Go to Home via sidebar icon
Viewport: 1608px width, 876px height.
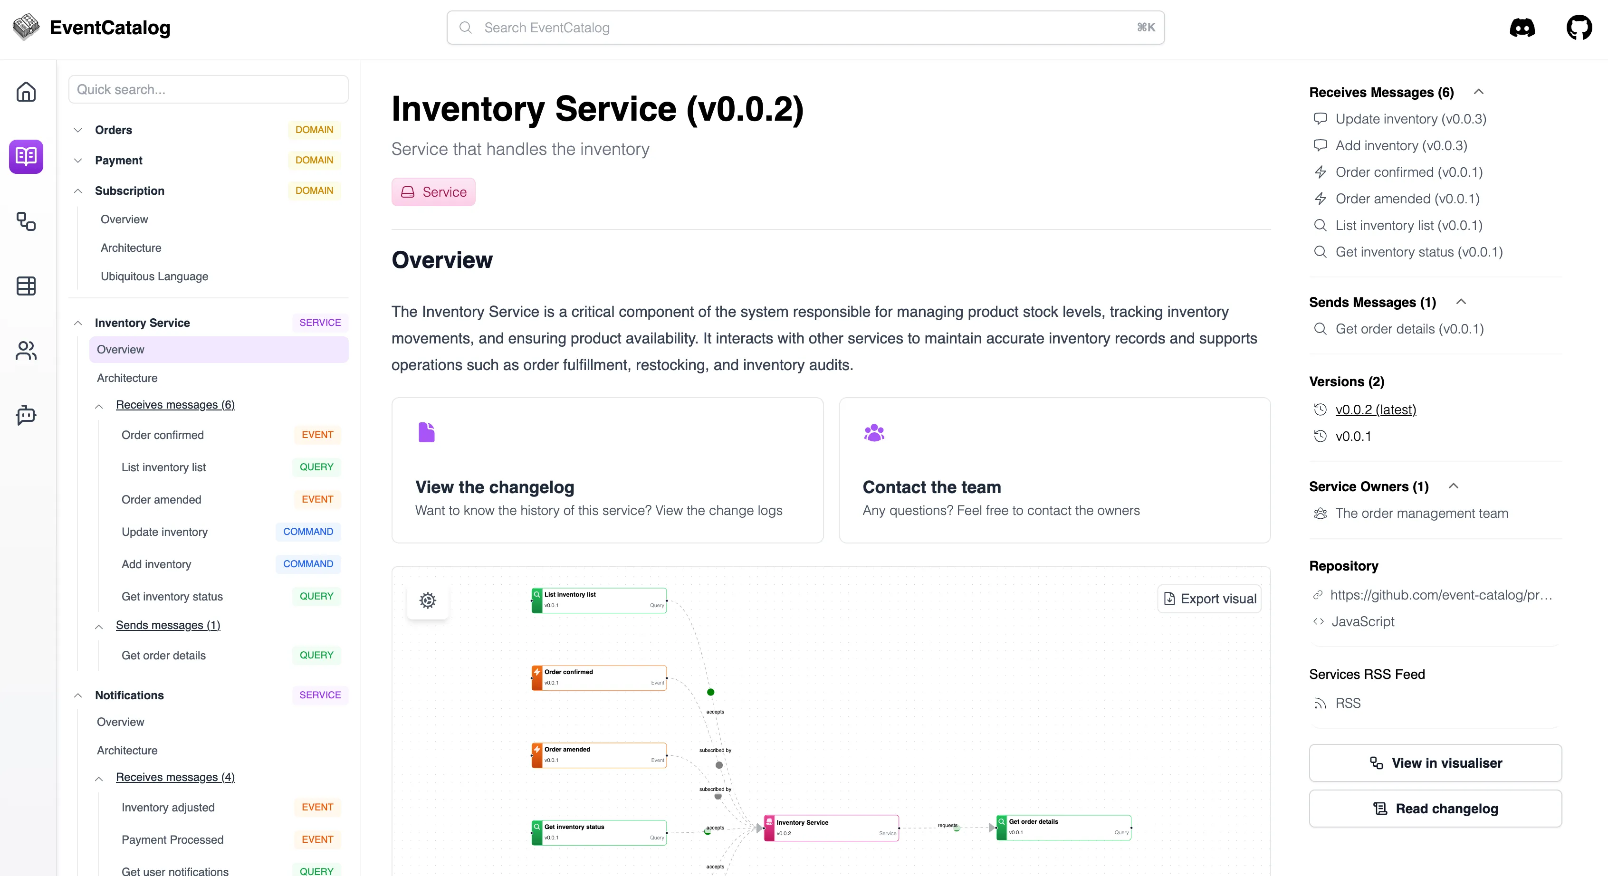[26, 92]
